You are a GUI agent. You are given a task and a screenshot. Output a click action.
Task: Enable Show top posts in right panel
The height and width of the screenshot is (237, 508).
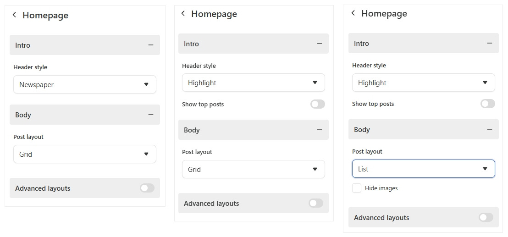coord(487,104)
